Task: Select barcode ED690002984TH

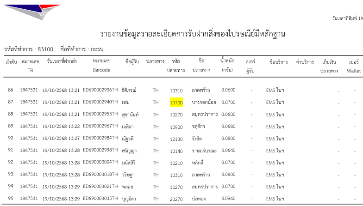Action: (100, 138)
